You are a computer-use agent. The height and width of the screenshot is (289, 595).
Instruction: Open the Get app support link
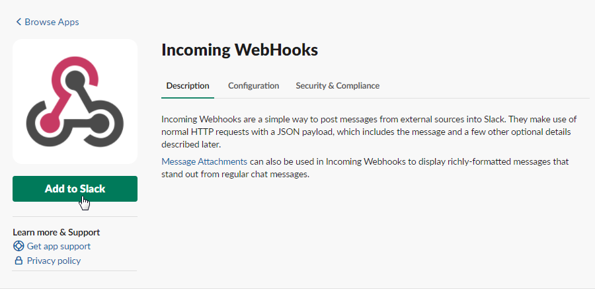pos(59,246)
